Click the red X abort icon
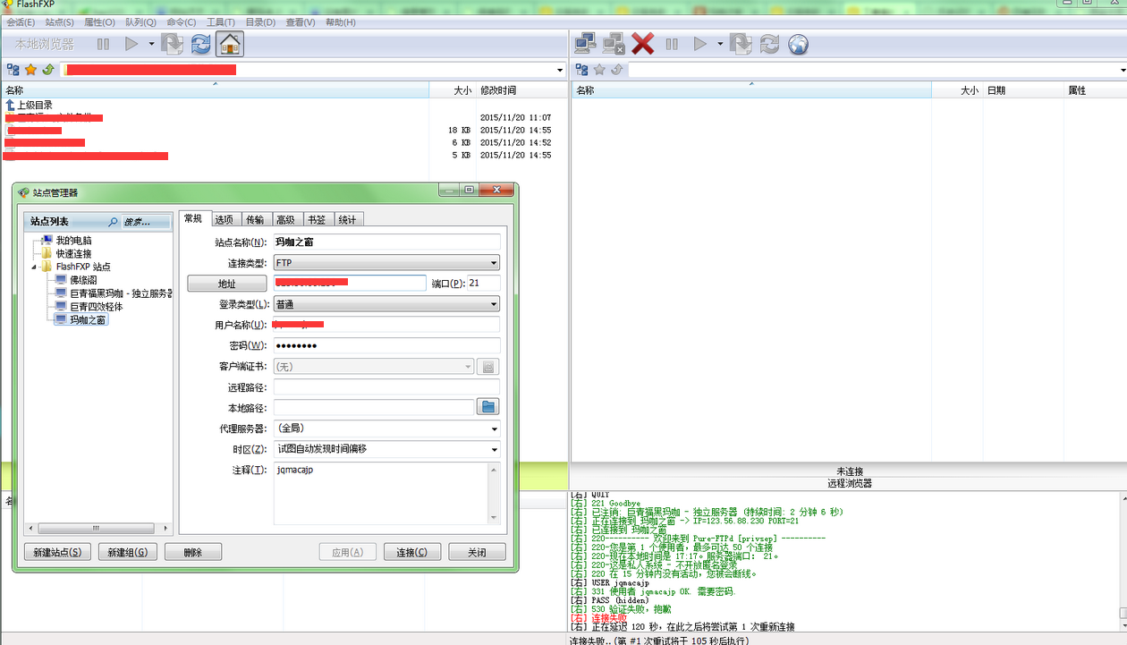1127x645 pixels. coord(642,44)
